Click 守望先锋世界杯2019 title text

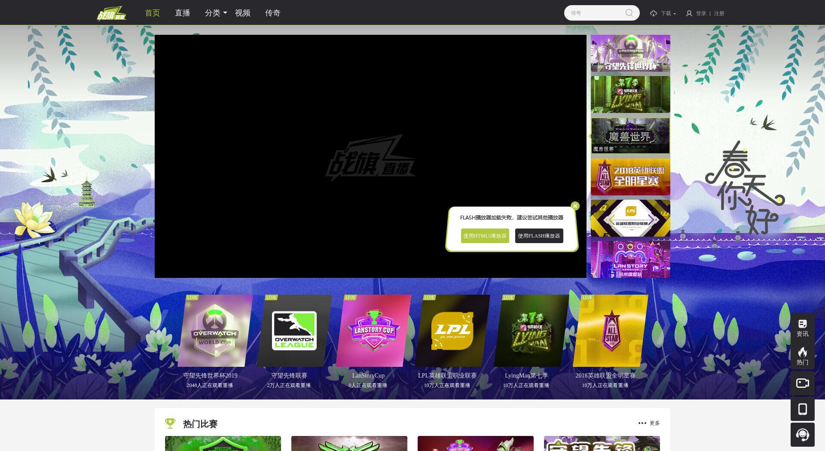tap(210, 375)
